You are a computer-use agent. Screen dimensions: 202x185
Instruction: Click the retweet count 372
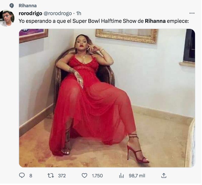point(62,175)
